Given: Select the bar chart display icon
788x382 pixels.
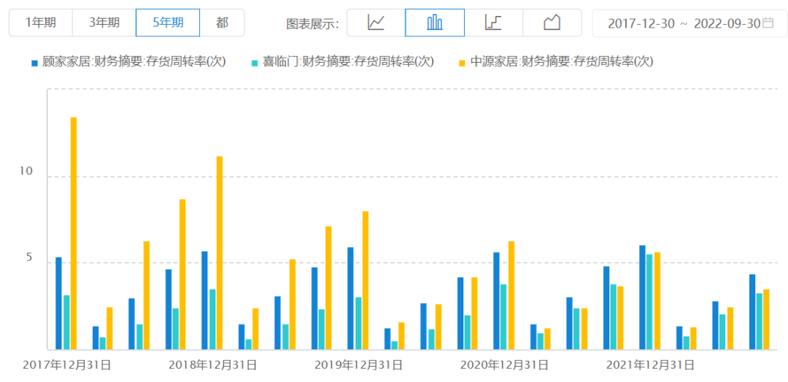Looking at the screenshot, I should 435,23.
